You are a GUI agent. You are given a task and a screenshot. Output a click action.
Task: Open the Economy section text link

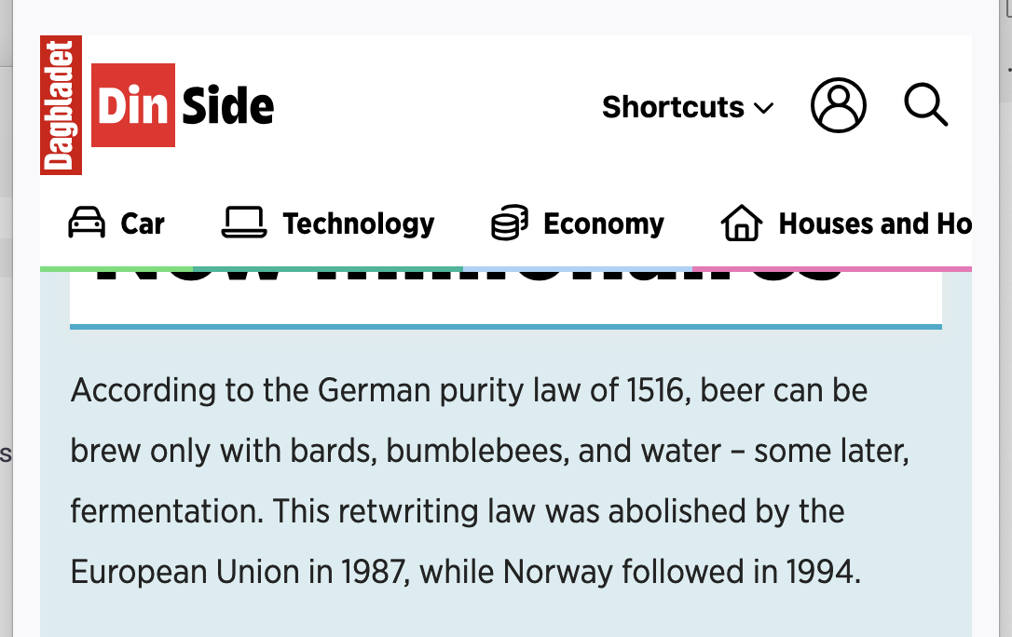pos(603,224)
